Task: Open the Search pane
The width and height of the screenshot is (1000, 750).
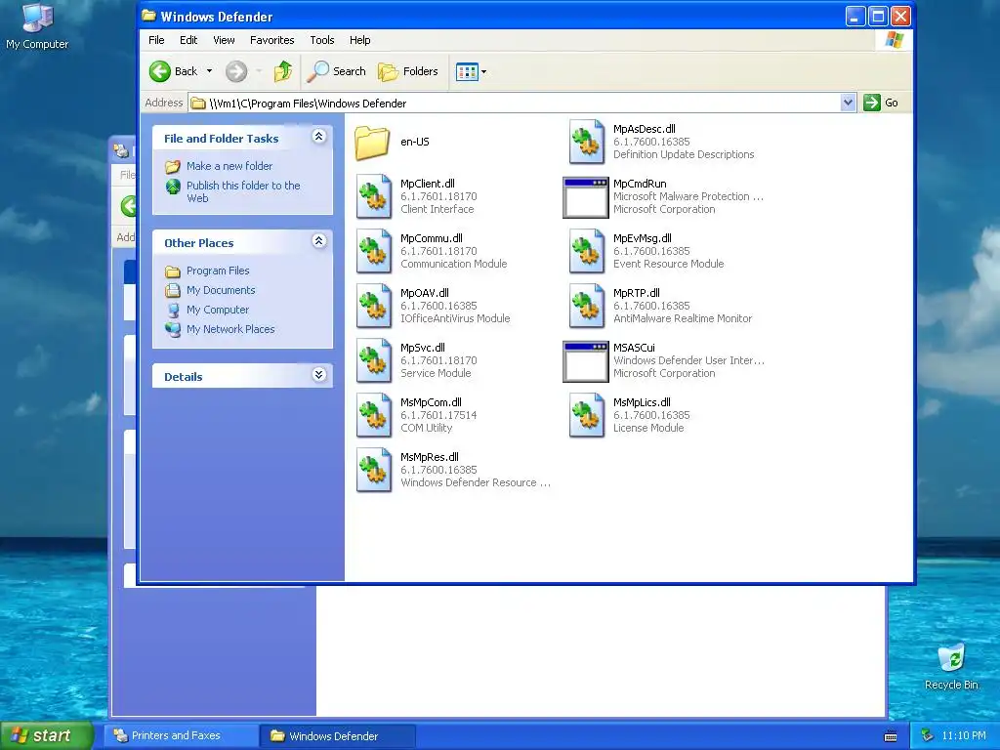Action: click(x=336, y=71)
